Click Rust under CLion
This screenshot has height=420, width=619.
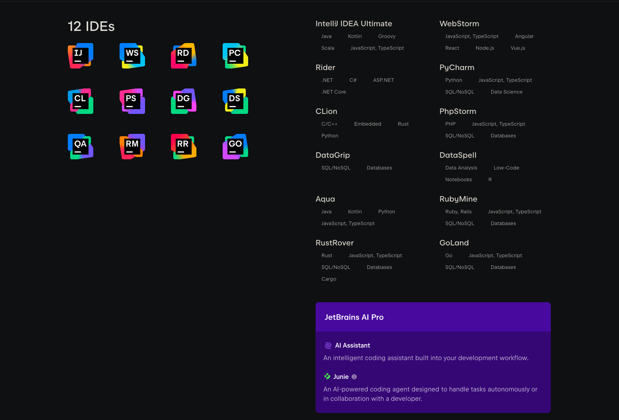pyautogui.click(x=403, y=124)
